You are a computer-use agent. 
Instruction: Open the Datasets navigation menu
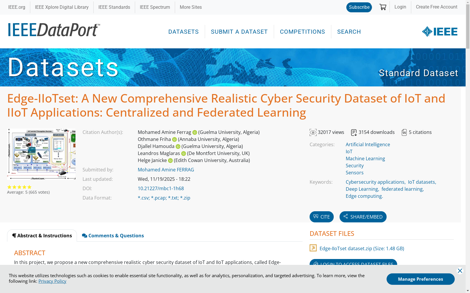[x=184, y=32]
